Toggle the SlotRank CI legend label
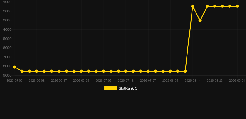The width and height of the screenshot is (246, 119). click(129, 88)
